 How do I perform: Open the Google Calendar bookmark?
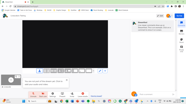coord(9,10)
